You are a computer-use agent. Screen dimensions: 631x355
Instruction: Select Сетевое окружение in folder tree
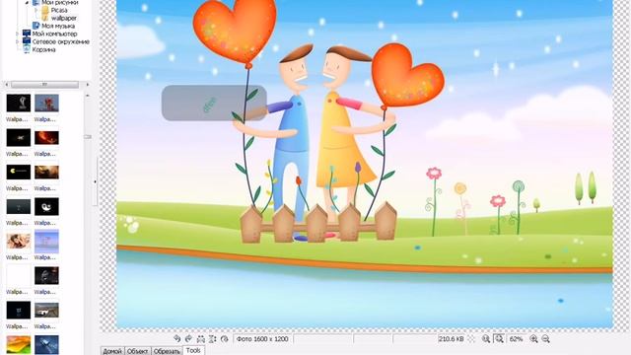[x=61, y=41]
